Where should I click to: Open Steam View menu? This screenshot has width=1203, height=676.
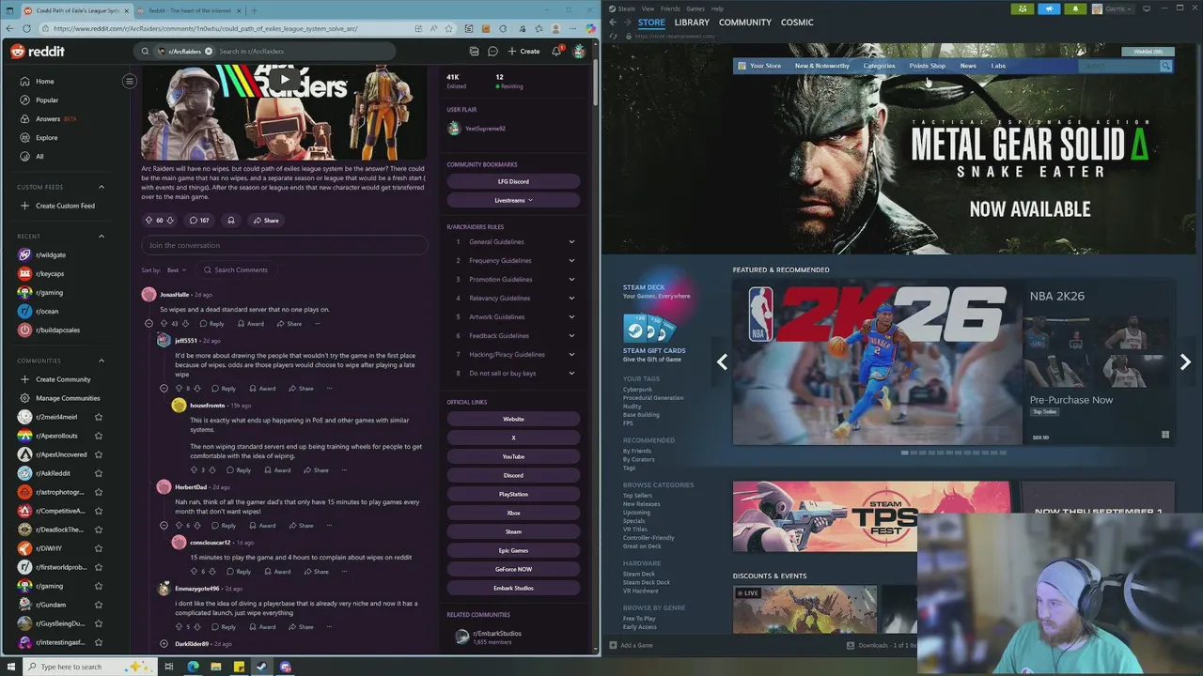[x=648, y=8]
